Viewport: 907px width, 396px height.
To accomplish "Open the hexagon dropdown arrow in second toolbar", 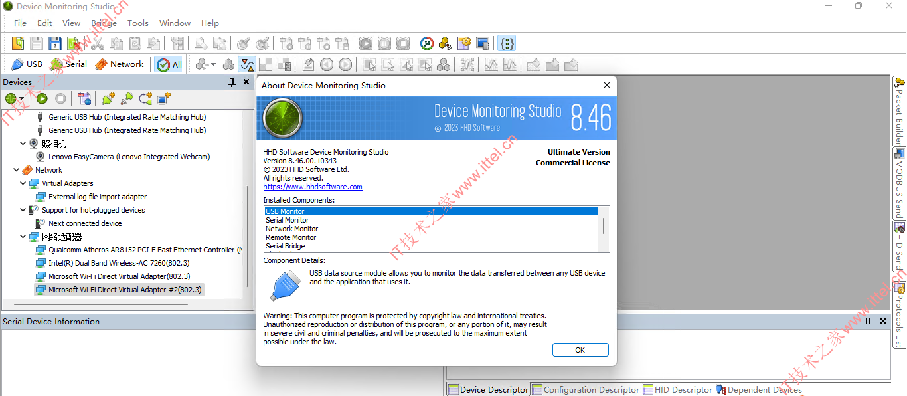I will (x=214, y=64).
